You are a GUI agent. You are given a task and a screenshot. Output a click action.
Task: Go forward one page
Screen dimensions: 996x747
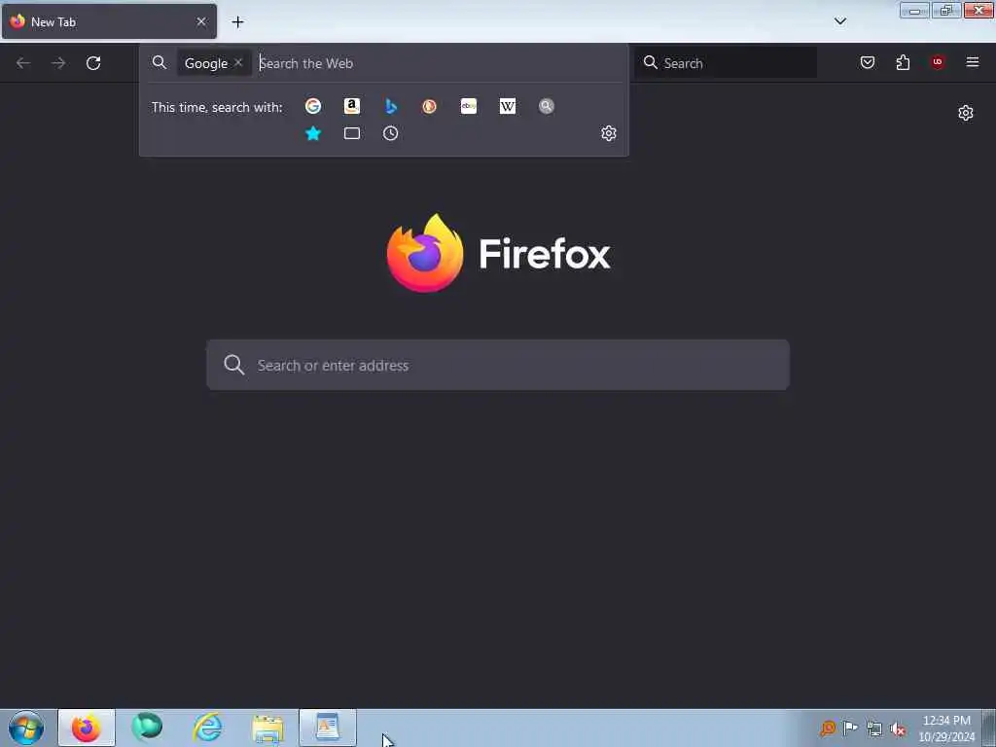pyautogui.click(x=58, y=63)
